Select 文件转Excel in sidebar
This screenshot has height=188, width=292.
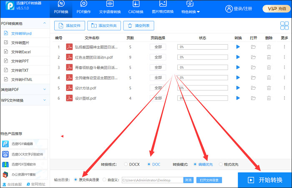coord(25,52)
